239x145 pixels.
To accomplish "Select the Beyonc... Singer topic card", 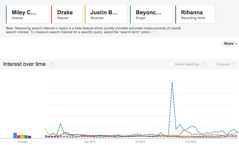I will pos(151,15).
